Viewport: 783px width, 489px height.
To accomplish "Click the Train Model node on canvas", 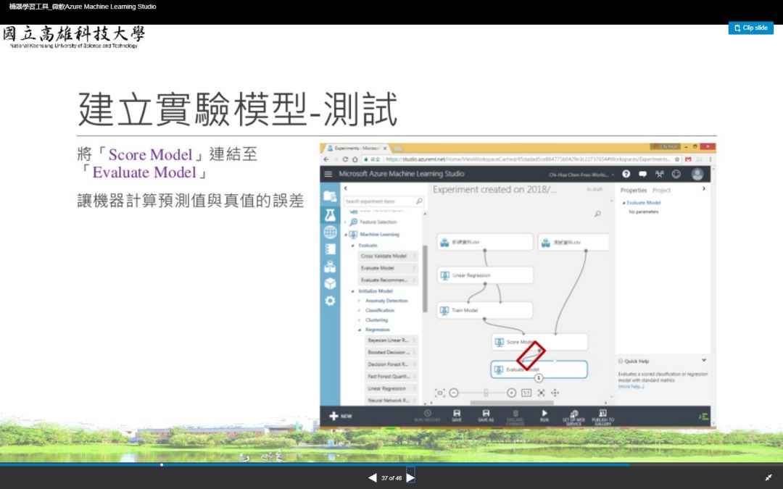I will coord(484,310).
